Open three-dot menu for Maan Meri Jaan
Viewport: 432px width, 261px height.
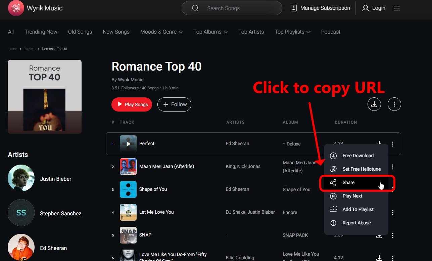[x=393, y=167]
